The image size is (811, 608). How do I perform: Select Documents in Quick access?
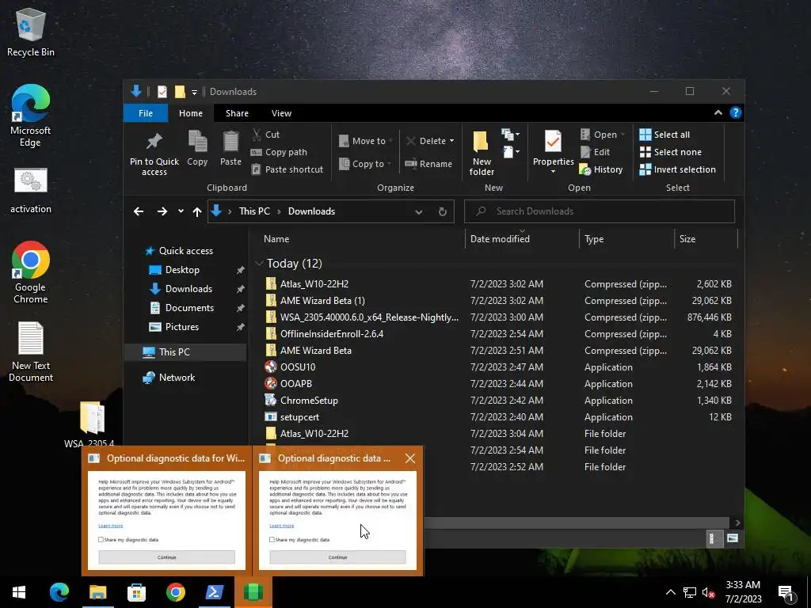tap(189, 308)
